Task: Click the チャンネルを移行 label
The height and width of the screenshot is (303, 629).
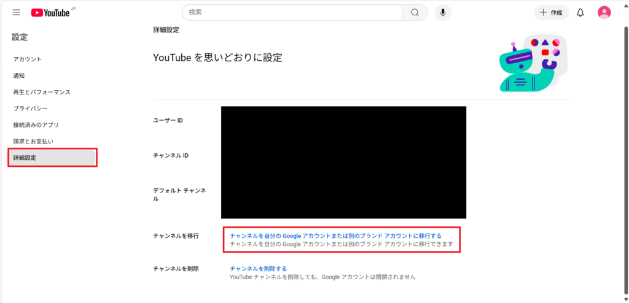Action: tap(176, 236)
